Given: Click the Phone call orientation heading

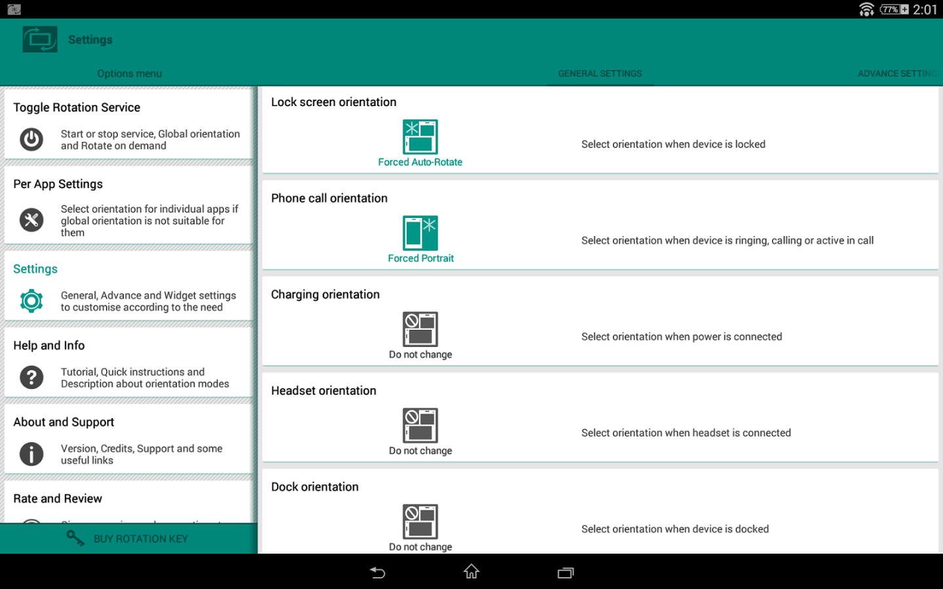Looking at the screenshot, I should click(x=329, y=198).
